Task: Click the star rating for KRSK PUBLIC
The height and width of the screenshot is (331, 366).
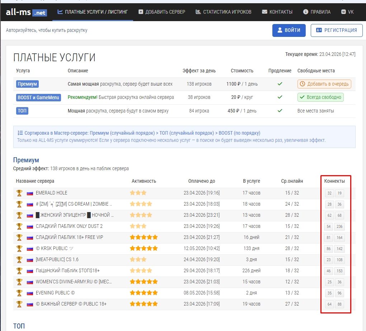Action: click(x=144, y=249)
